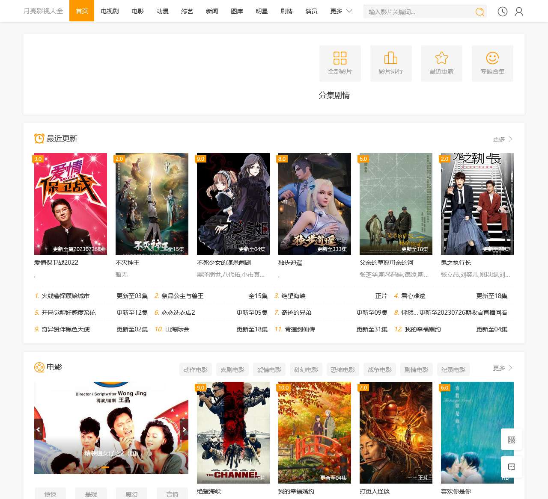The width and height of the screenshot is (548, 499).
Task: Open 我的幸福婚约 movie poster thumbnail
Action: point(315,433)
